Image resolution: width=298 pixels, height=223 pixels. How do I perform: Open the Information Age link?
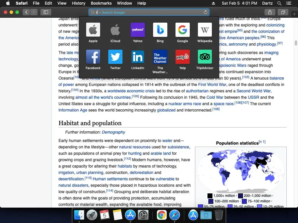(x=73, y=110)
